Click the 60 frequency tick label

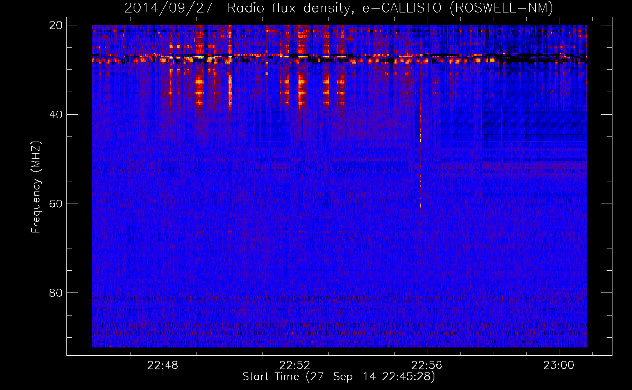pos(56,204)
